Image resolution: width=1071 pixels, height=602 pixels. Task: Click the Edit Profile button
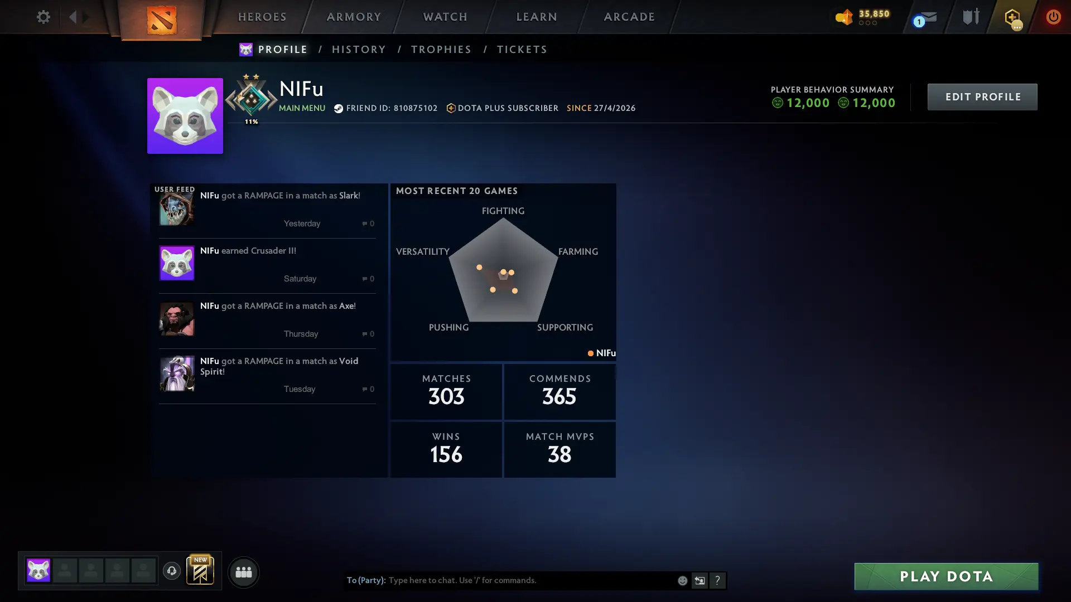pos(982,97)
